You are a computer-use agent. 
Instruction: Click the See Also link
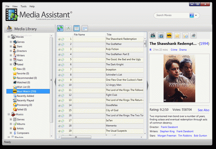[203, 110]
